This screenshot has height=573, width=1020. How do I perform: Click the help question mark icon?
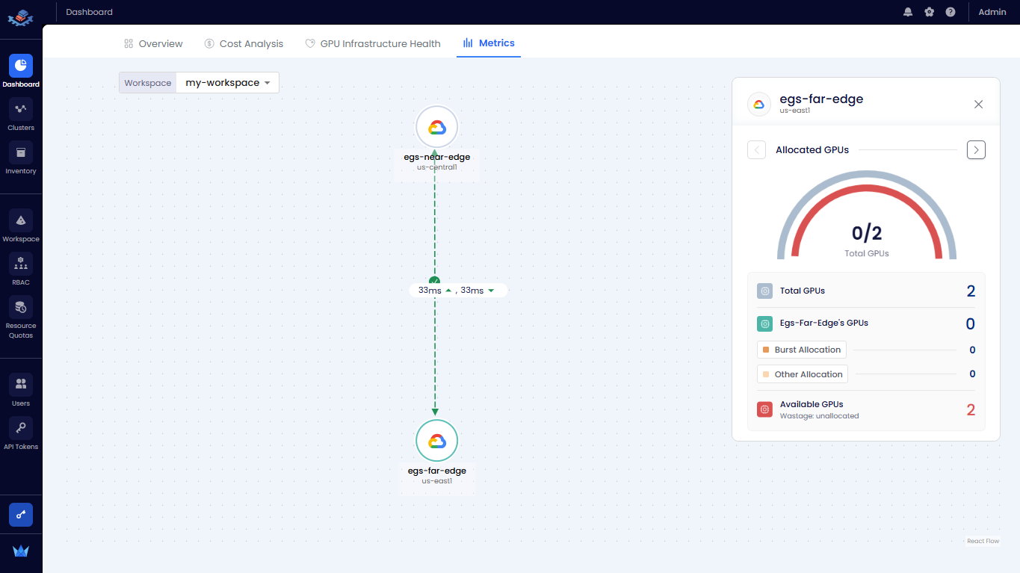tap(950, 12)
